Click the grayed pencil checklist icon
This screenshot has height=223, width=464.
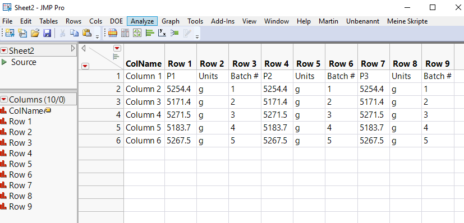point(187,33)
